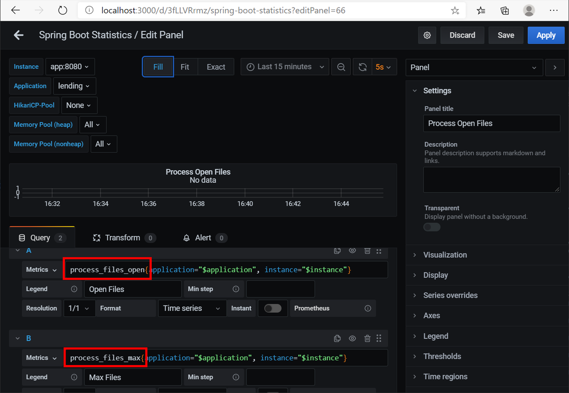Viewport: 569px width, 393px height.
Task: Open the browser favorites list icon
Action: point(481,10)
